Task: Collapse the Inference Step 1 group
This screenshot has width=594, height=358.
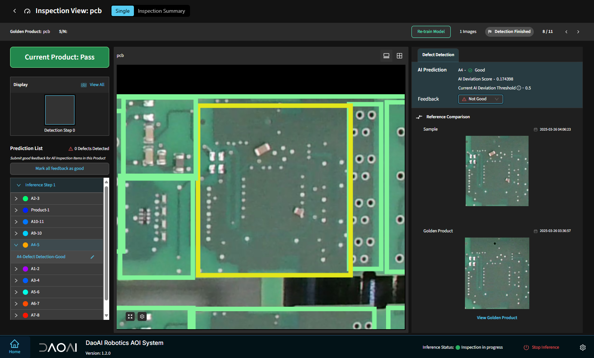Action: (19, 185)
